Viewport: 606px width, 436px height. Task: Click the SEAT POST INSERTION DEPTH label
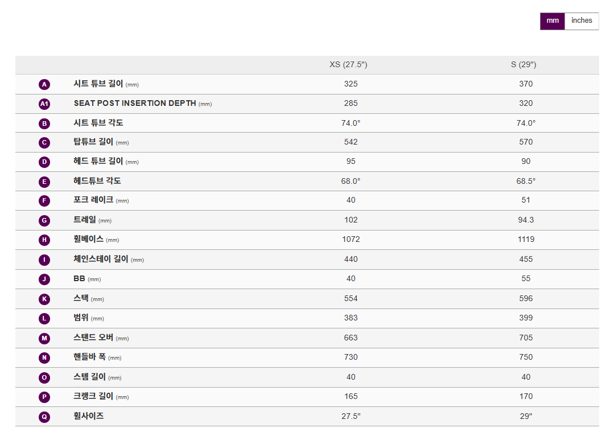pos(135,104)
